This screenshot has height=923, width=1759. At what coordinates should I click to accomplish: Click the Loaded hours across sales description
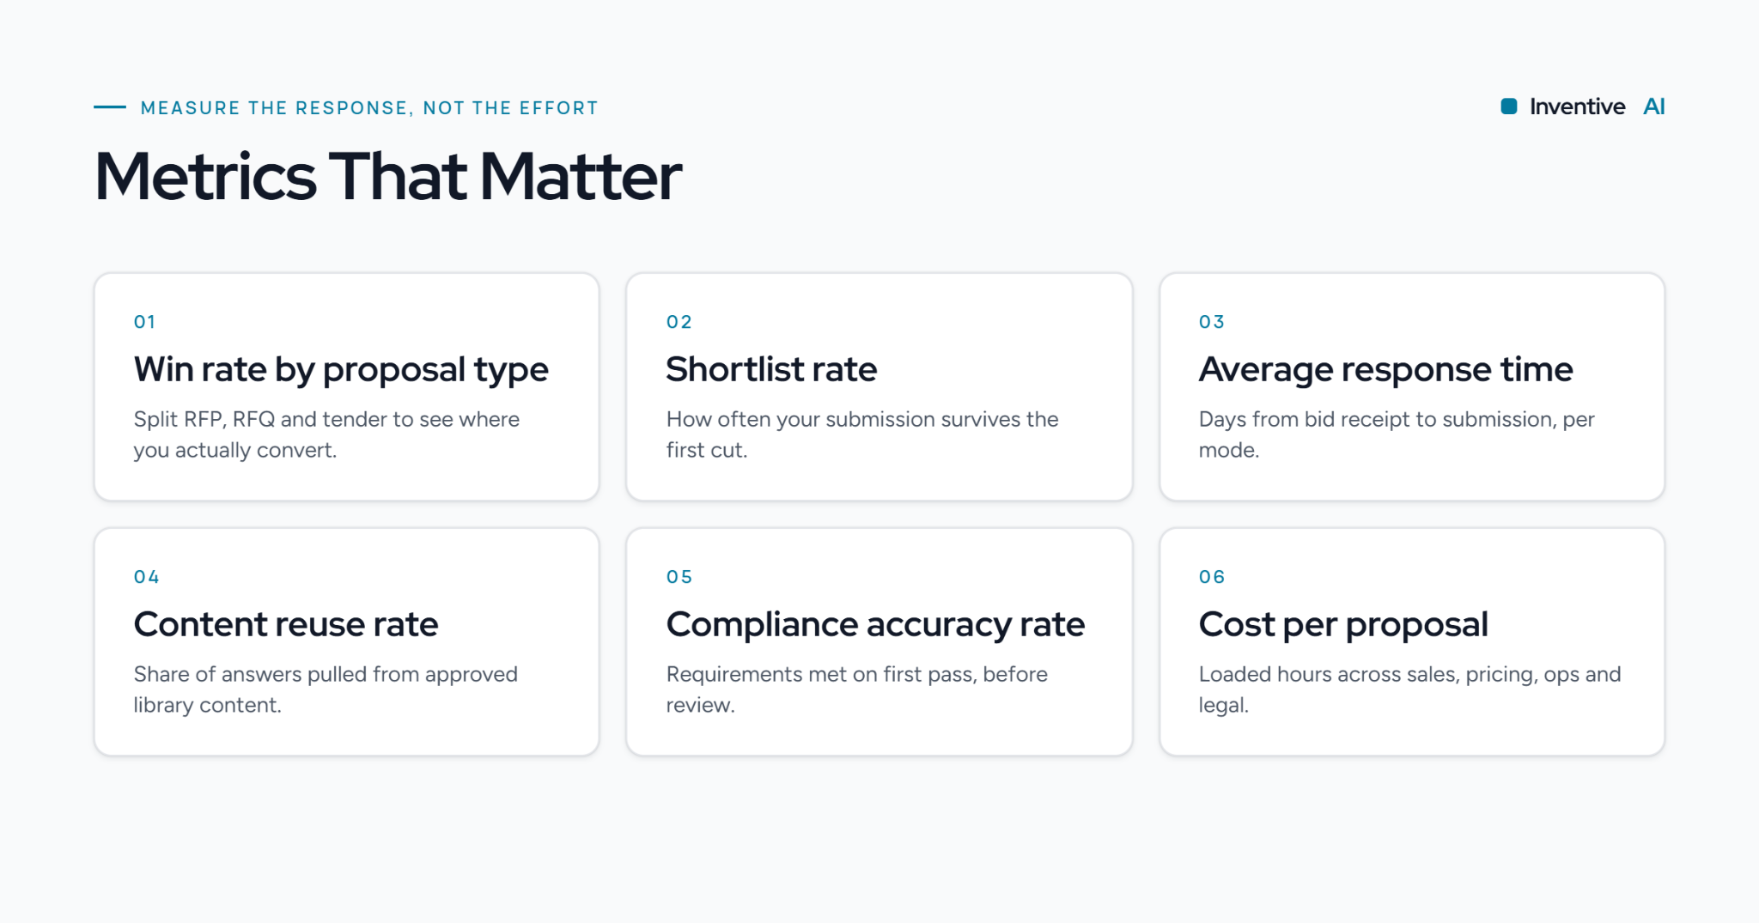coord(1409,689)
